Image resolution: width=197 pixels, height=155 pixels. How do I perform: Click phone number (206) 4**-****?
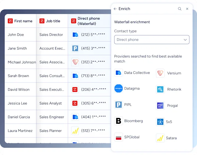tap(94, 89)
